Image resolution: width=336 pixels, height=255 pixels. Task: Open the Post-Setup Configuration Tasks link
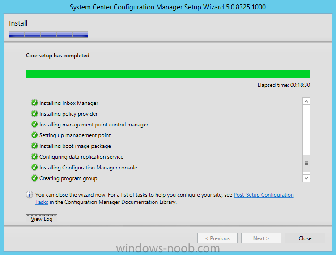264,195
